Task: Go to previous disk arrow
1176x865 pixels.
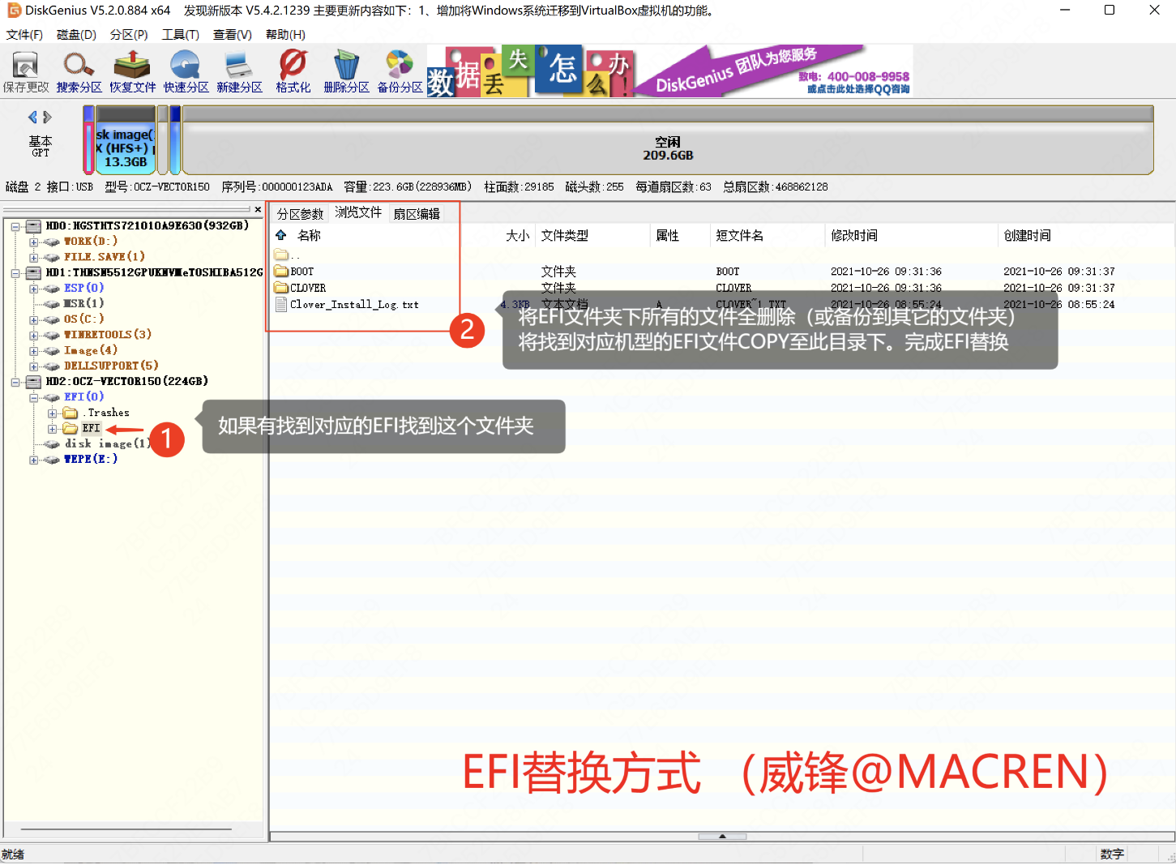Action: (x=32, y=117)
